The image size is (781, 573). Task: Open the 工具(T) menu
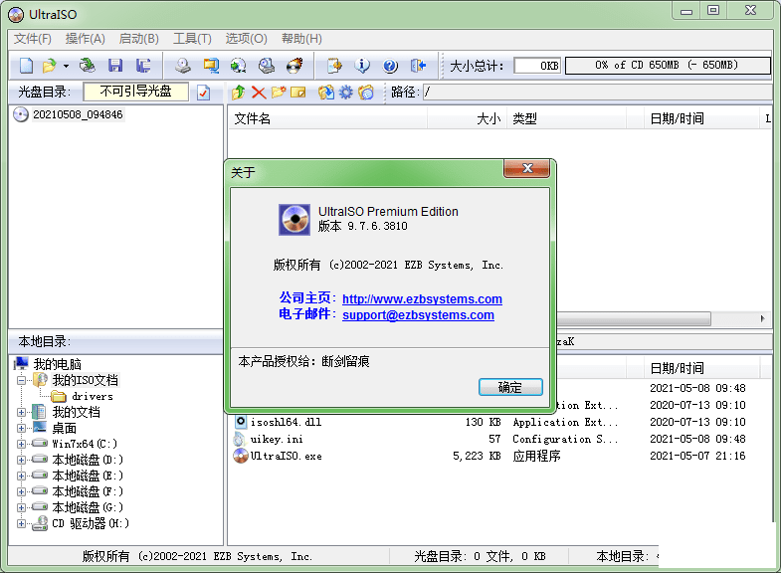tap(192, 39)
